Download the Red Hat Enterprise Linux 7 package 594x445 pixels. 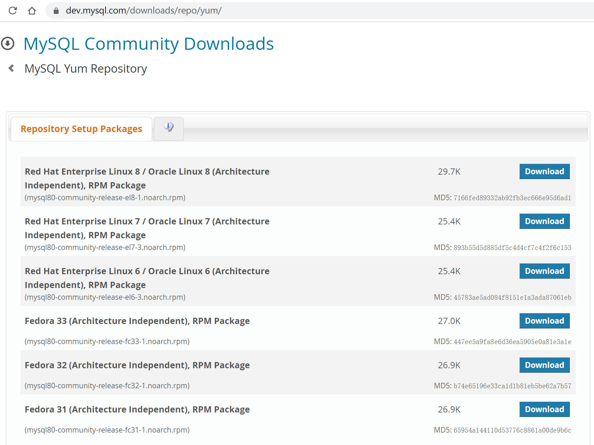point(545,221)
